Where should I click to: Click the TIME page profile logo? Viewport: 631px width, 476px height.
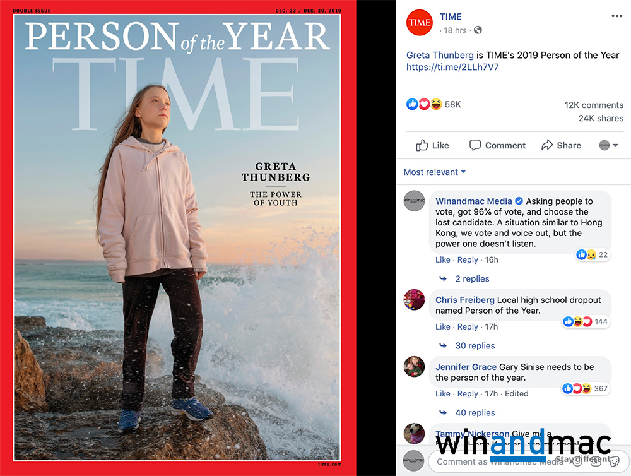point(420,23)
